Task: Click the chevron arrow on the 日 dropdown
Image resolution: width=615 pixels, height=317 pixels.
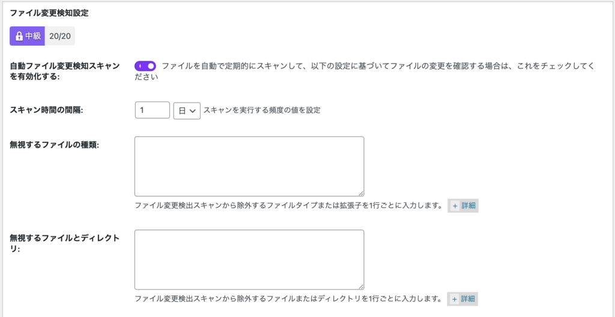Action: (192, 111)
